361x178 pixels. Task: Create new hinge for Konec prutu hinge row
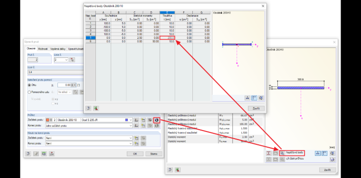[136, 143]
